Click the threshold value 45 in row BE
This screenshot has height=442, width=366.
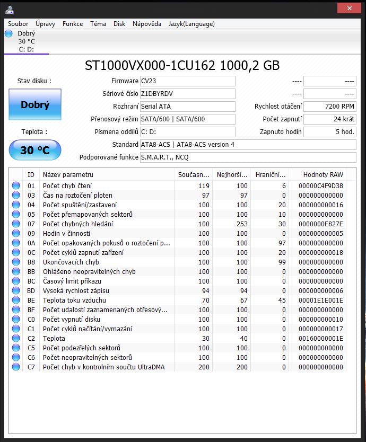pos(282,300)
